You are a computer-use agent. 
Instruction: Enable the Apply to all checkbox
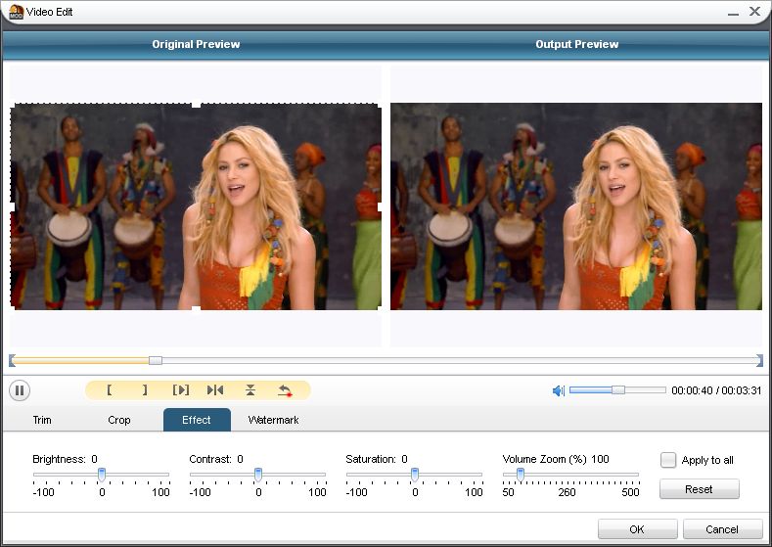coord(668,460)
